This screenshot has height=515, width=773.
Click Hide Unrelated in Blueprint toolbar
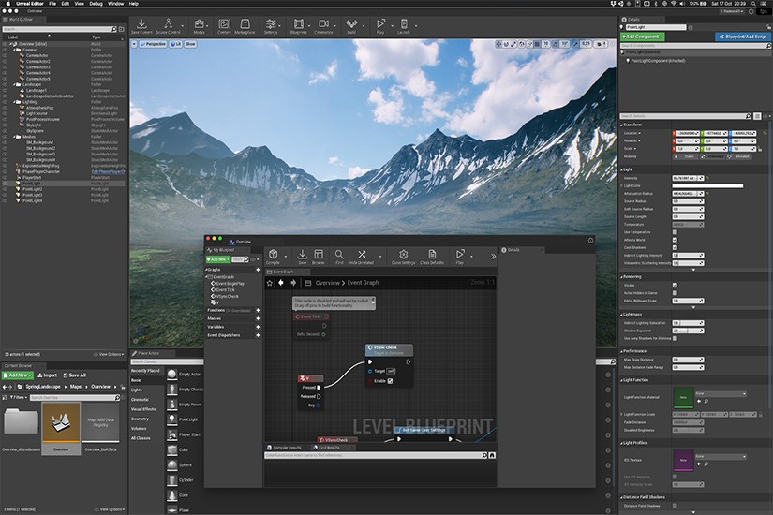(x=362, y=257)
